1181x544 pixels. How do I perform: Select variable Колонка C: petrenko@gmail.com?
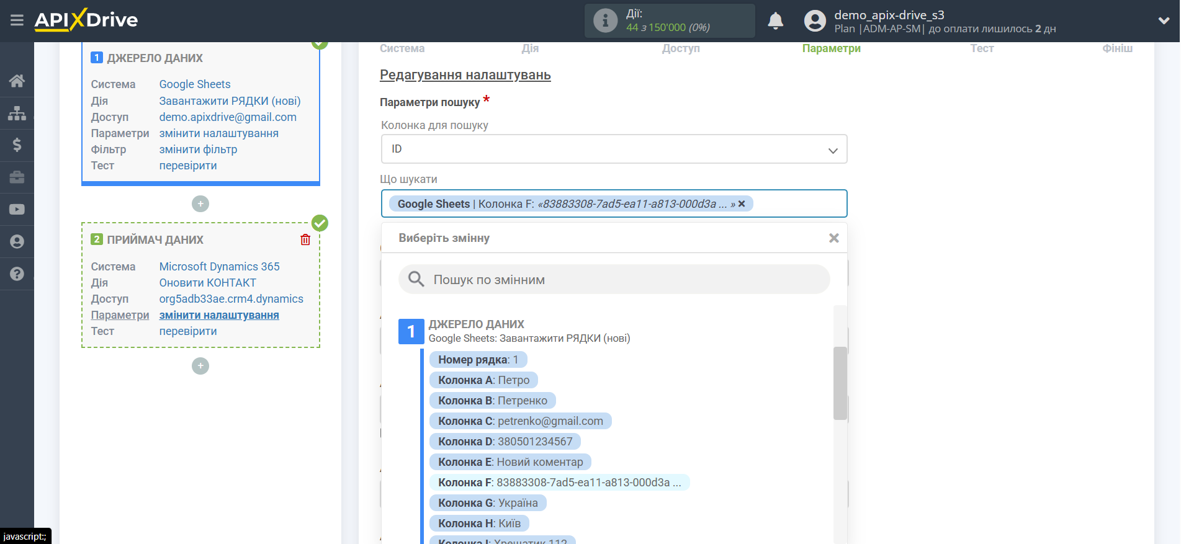521,421
